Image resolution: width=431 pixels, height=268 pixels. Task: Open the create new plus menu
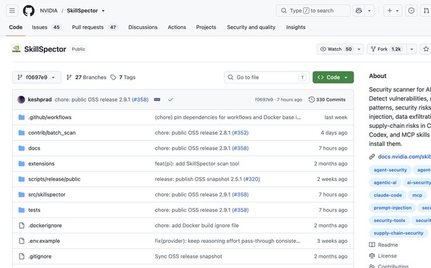[x=392, y=11]
